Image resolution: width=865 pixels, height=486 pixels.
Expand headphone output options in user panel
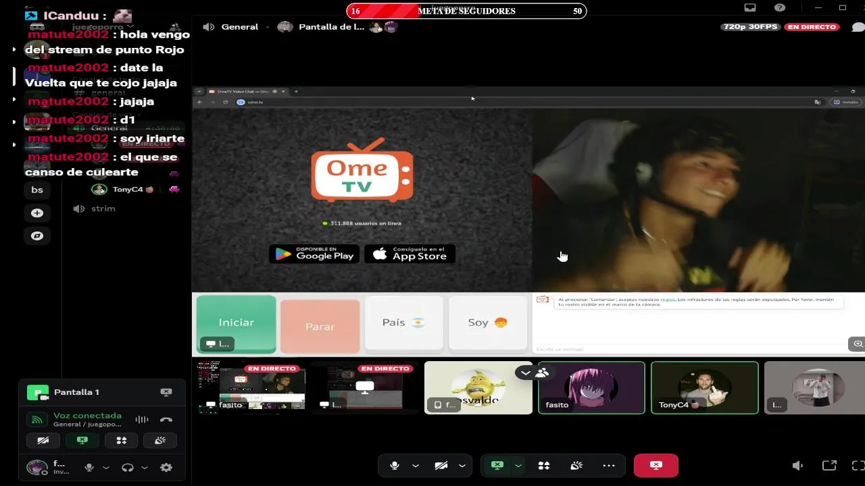point(144,467)
